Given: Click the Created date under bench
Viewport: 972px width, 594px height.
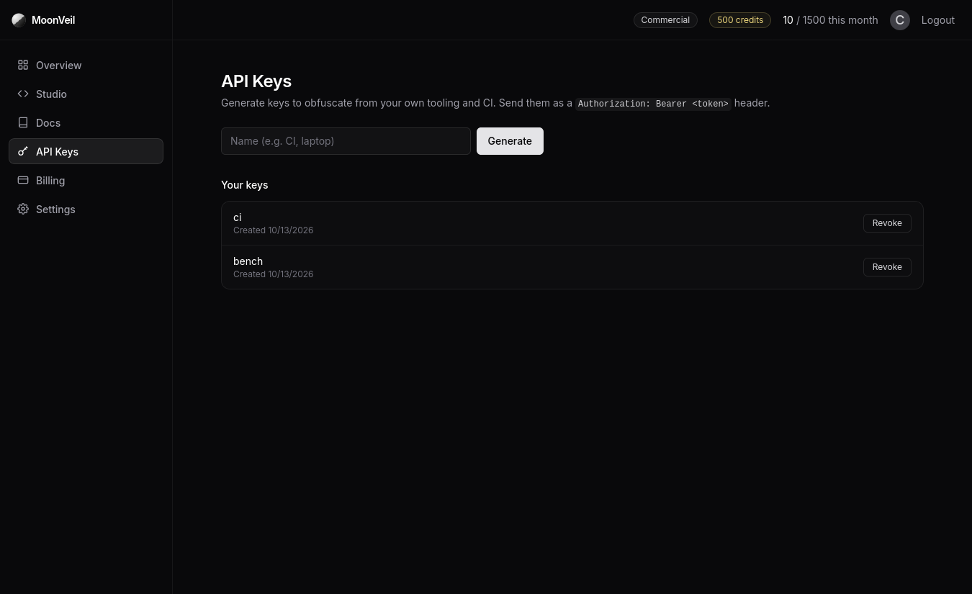Looking at the screenshot, I should tap(274, 274).
